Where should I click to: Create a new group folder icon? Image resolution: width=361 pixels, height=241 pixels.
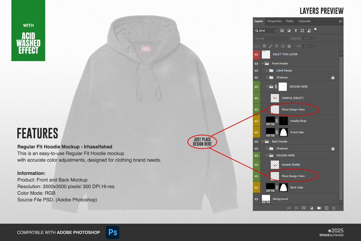point(319,208)
